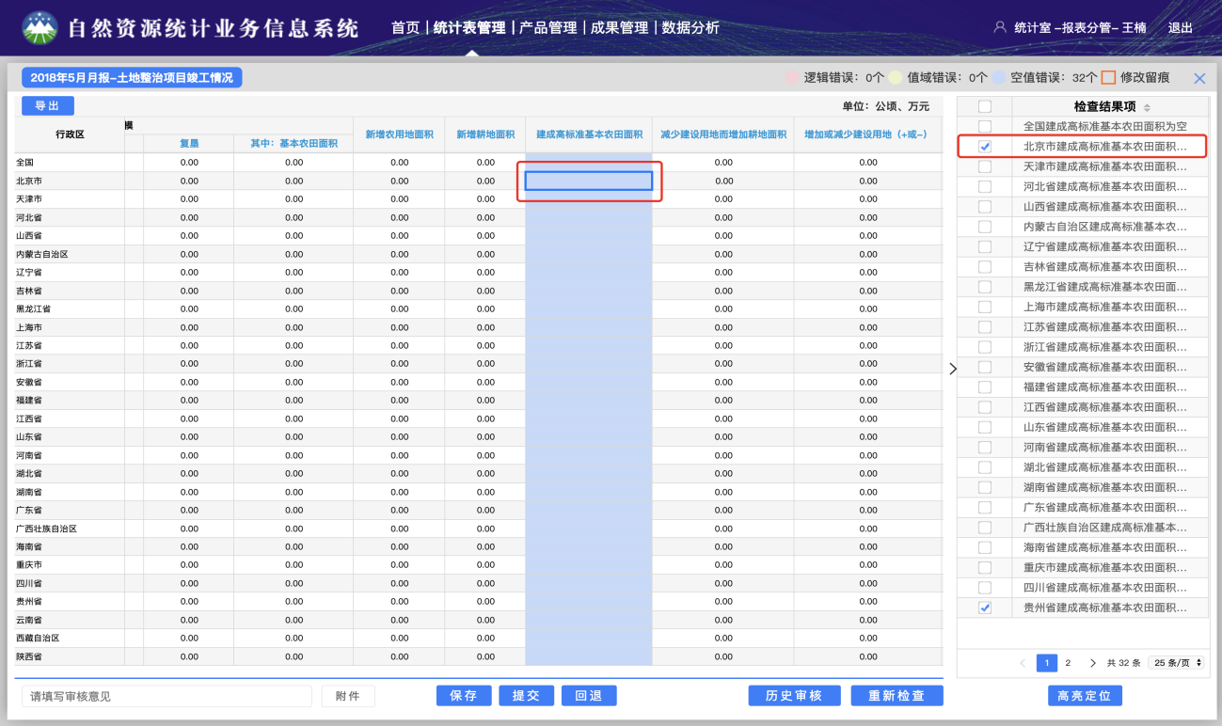The height and width of the screenshot is (726, 1222).
Task: Click the system logo in the header
Action: pyautogui.click(x=40, y=28)
